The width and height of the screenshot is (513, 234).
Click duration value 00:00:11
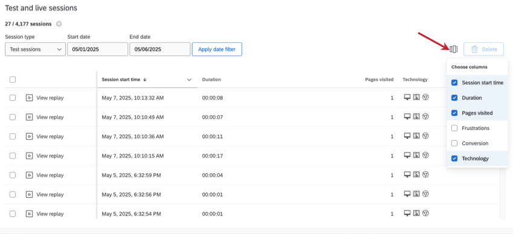pyautogui.click(x=212, y=136)
